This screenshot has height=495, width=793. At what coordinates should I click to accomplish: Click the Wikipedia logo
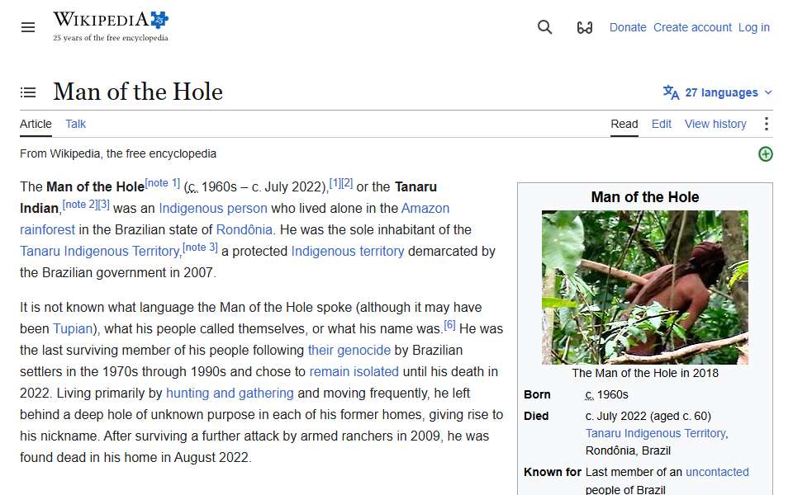point(111,26)
